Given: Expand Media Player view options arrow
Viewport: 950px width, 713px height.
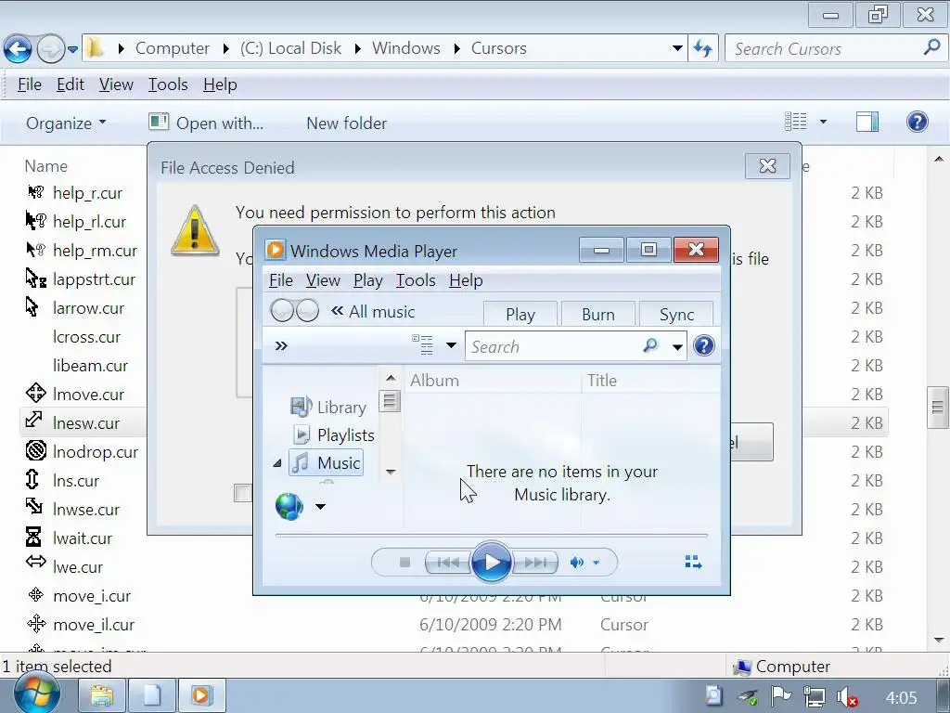Looking at the screenshot, I should (x=451, y=345).
